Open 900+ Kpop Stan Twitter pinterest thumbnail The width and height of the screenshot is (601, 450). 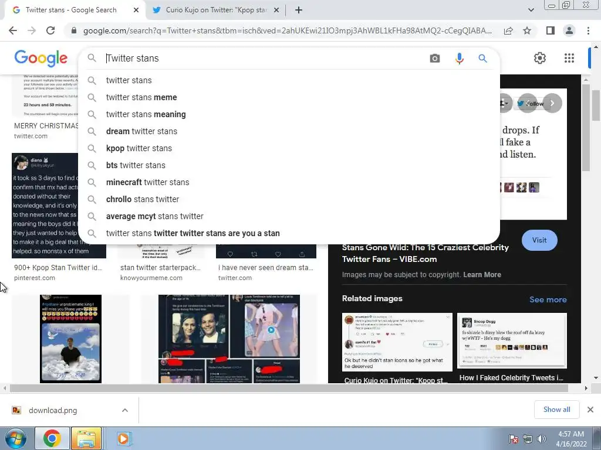(x=59, y=206)
